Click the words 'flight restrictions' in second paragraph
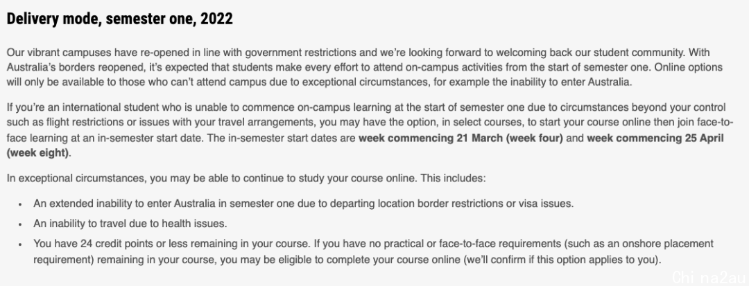Viewport: 749px width, 286px height. click(x=85, y=123)
